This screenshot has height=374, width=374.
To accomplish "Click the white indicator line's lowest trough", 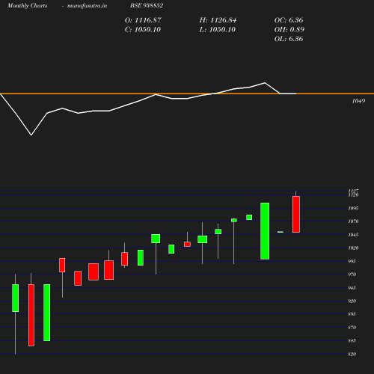I will coord(31,135).
